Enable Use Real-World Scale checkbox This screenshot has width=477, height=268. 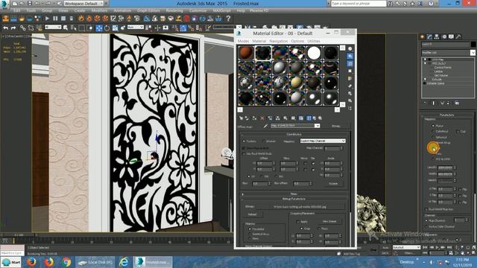point(244,154)
